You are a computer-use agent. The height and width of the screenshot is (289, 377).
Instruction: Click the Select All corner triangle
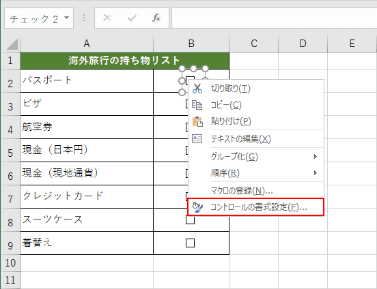pyautogui.click(x=12, y=44)
